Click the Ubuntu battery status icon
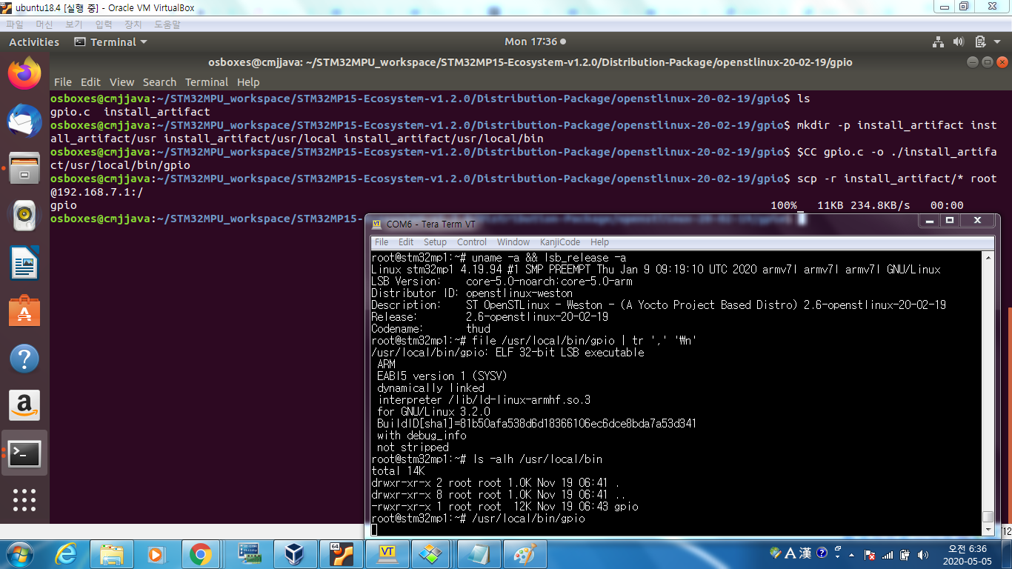The width and height of the screenshot is (1012, 569). (980, 42)
